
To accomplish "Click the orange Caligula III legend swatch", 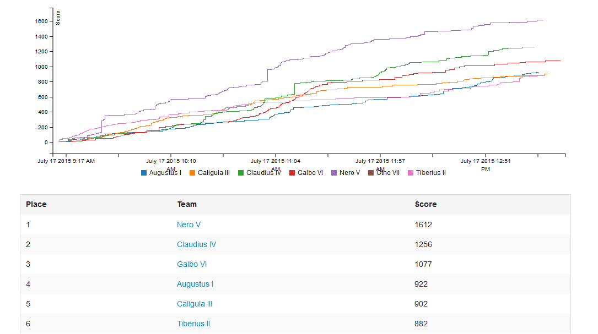I will pyautogui.click(x=192, y=173).
